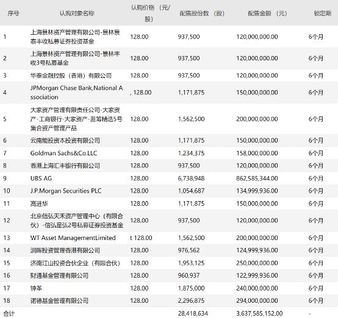The image size is (338, 318).
Task: Click the 合计 total row label
Action: [9, 314]
